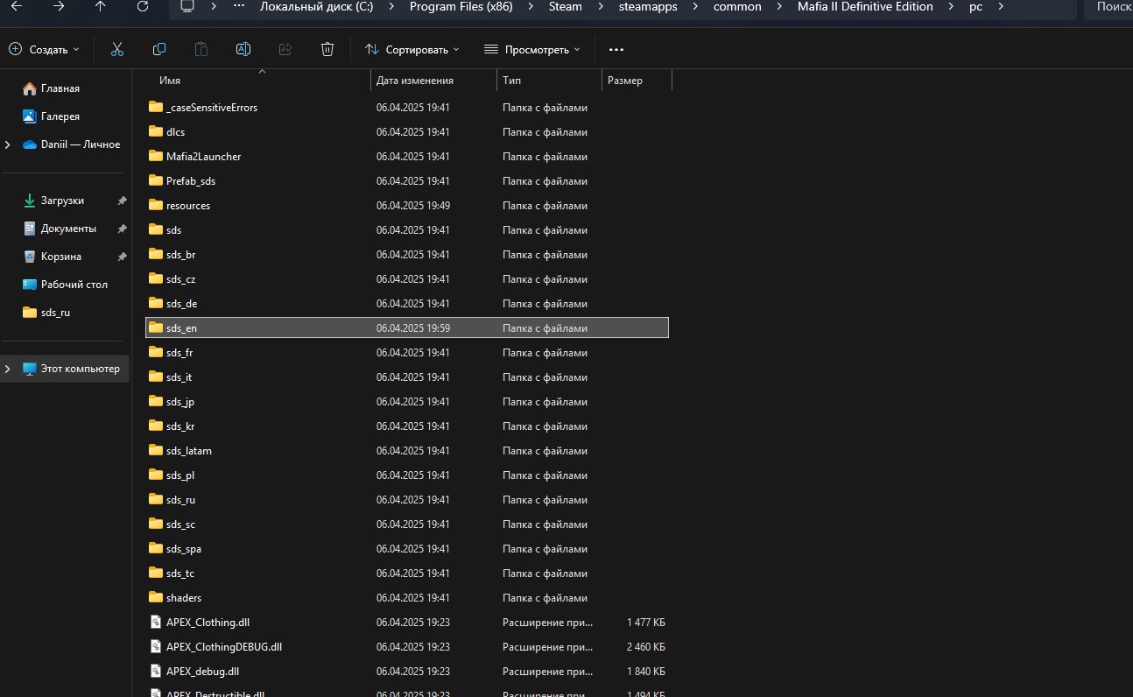
Task: Sort by the Размер column header
Action: 625,81
